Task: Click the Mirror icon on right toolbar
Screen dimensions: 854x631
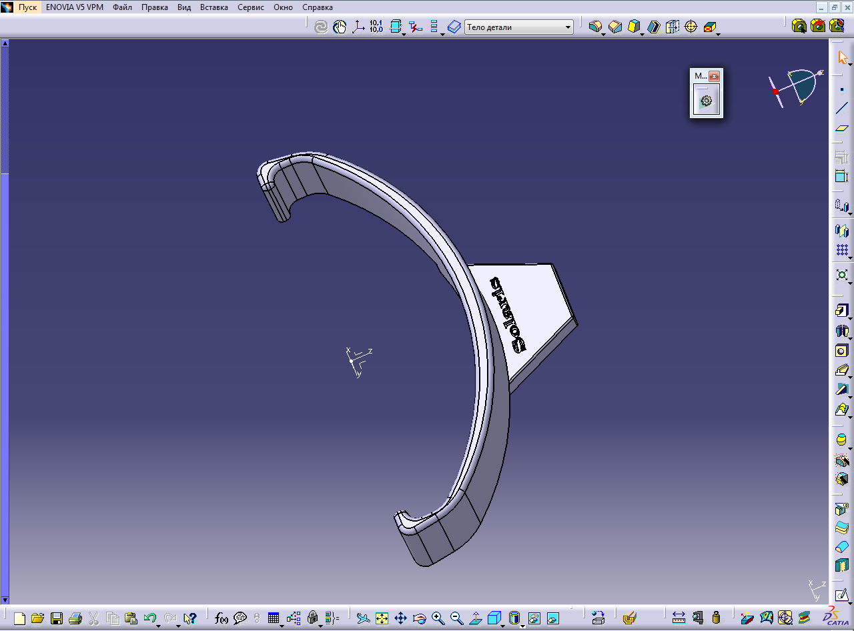Action: click(842, 231)
